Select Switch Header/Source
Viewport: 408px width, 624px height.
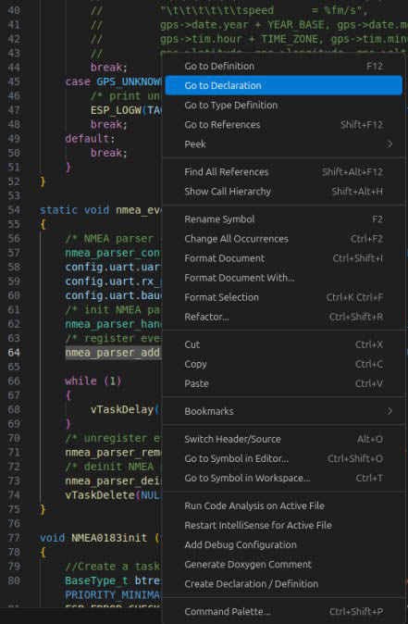pyautogui.click(x=283, y=440)
